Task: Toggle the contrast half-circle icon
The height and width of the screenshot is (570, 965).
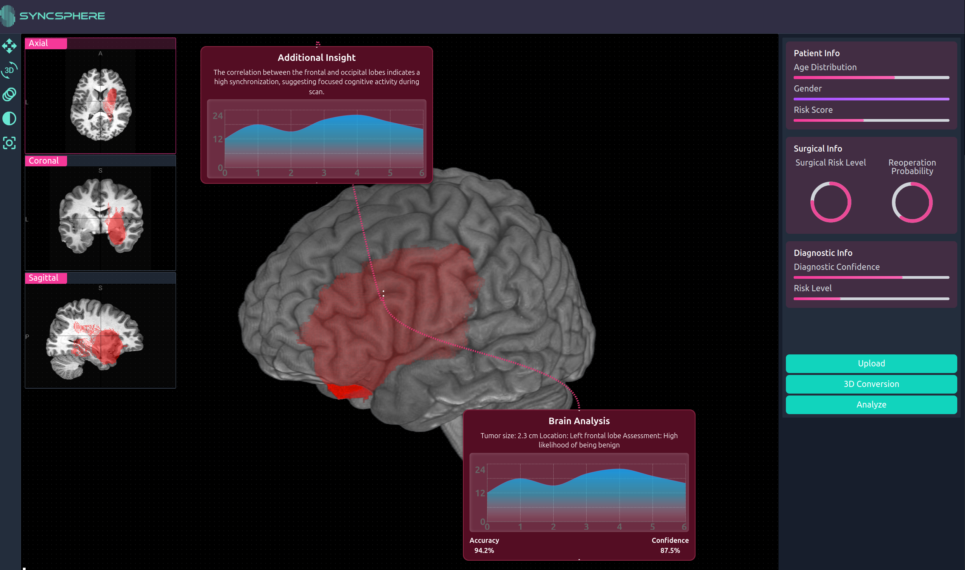Action: (x=9, y=118)
